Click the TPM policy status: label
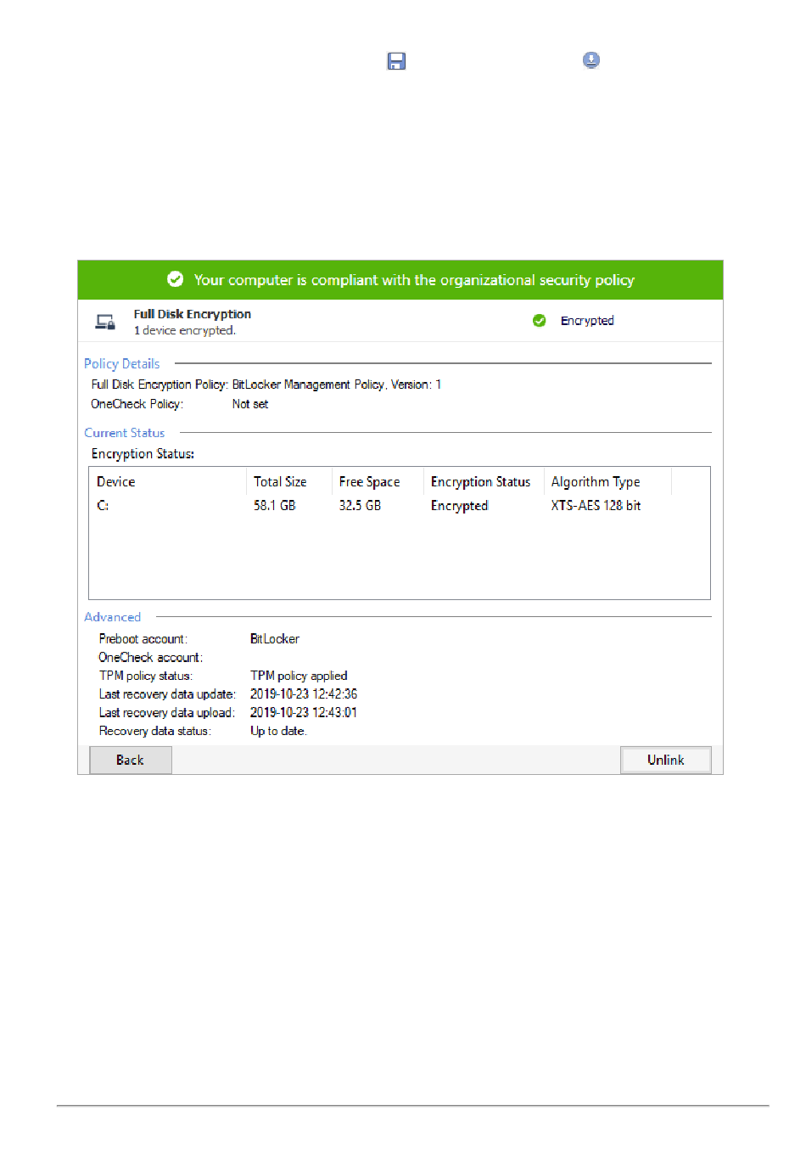Image resolution: width=806 pixels, height=1162 pixels. (145, 676)
